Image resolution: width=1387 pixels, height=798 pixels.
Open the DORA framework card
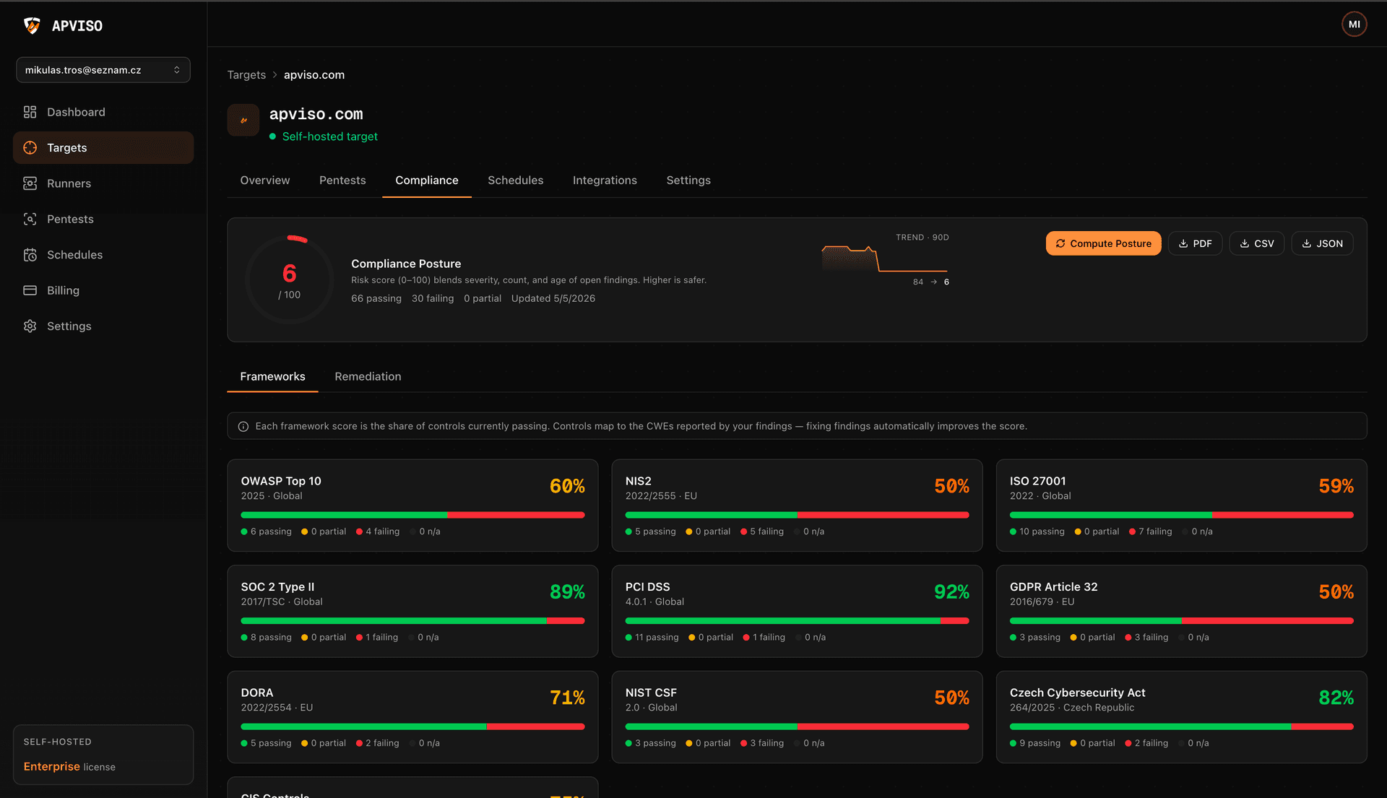(x=412, y=717)
